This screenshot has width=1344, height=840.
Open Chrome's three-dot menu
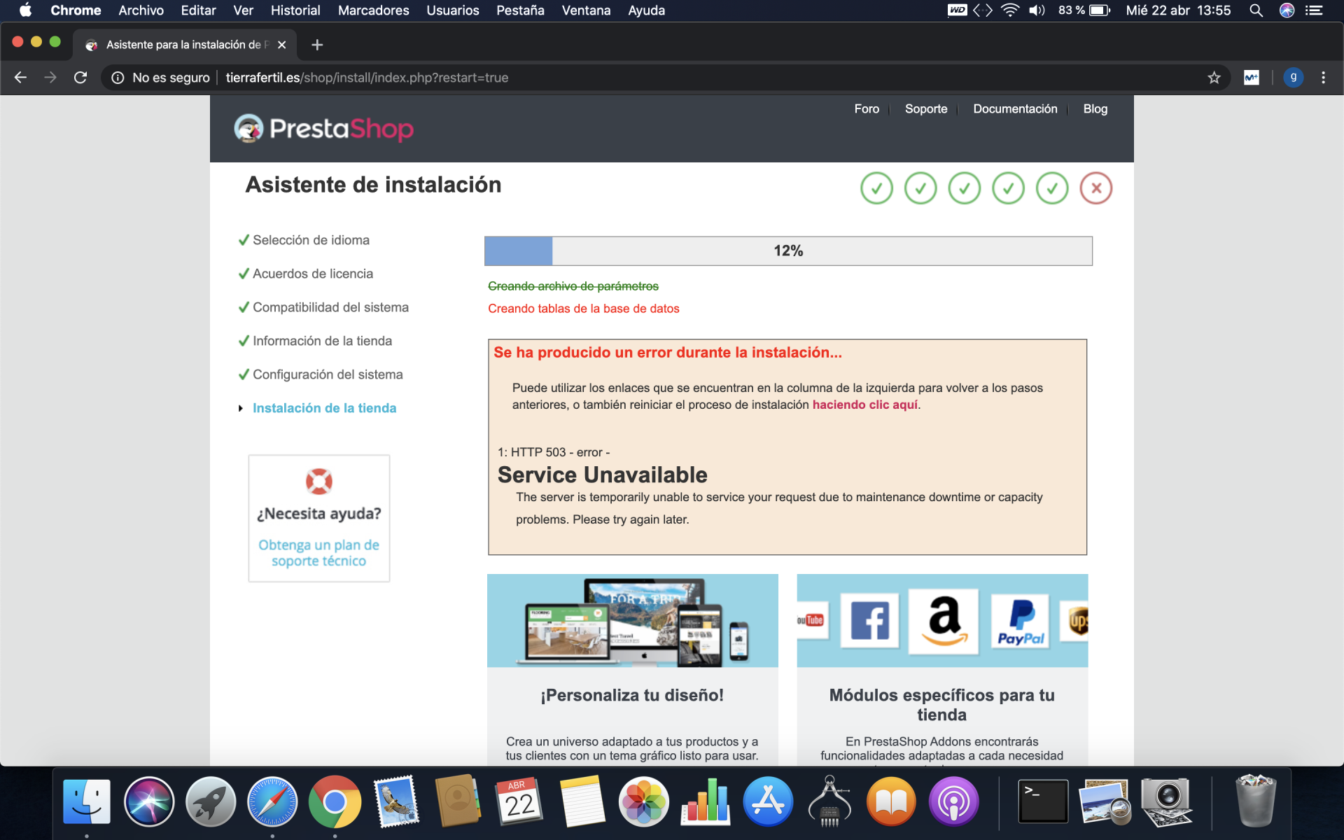[x=1323, y=78]
